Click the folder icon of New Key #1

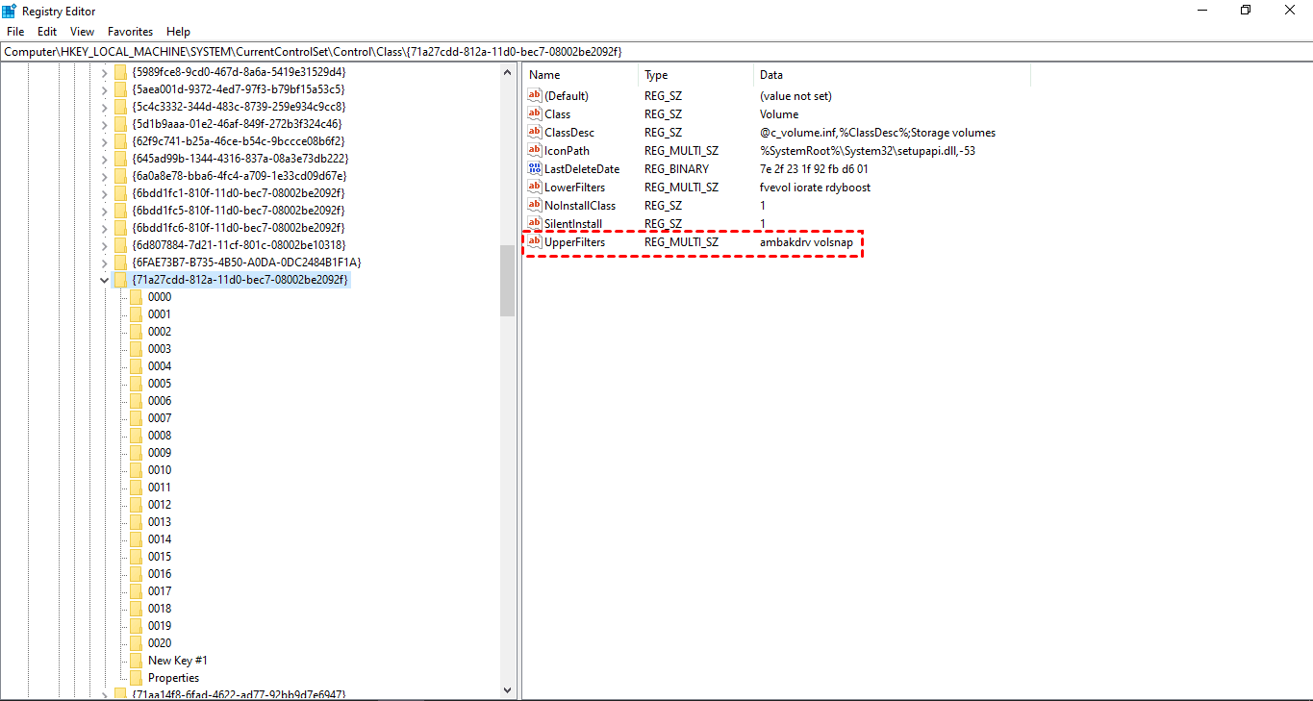137,660
